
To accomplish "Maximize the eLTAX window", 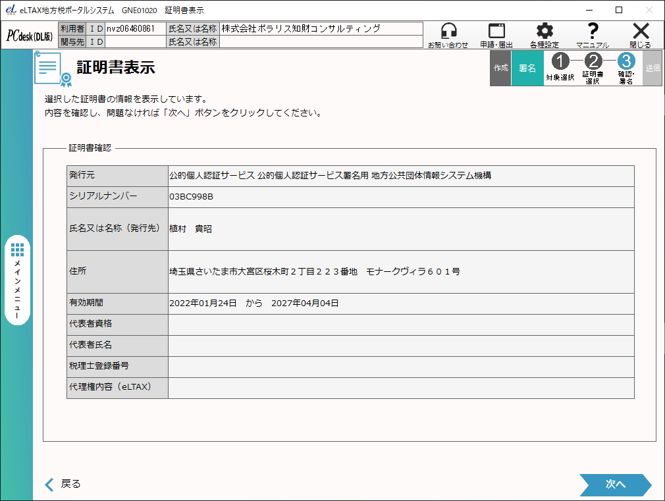I will [619, 10].
